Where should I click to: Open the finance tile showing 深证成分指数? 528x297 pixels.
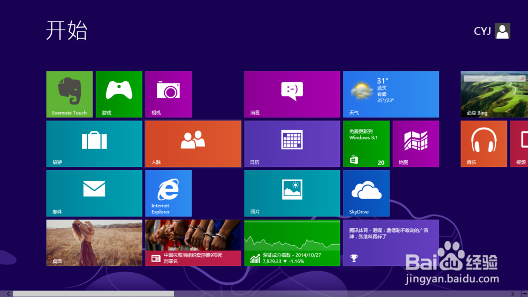292,243
